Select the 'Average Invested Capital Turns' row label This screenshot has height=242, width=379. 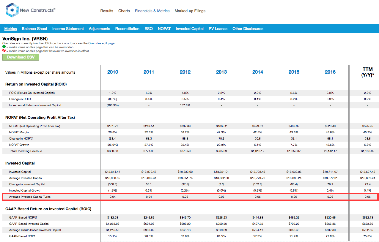tap(30, 197)
